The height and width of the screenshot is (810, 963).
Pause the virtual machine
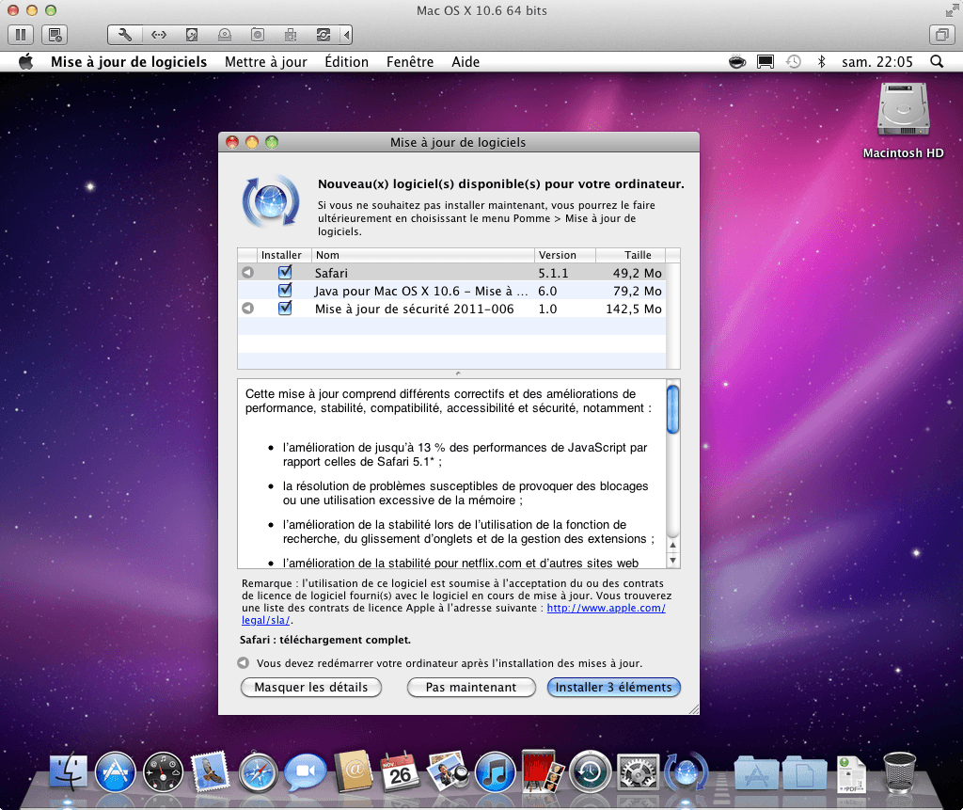click(21, 35)
